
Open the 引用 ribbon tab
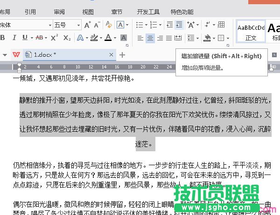(30, 12)
